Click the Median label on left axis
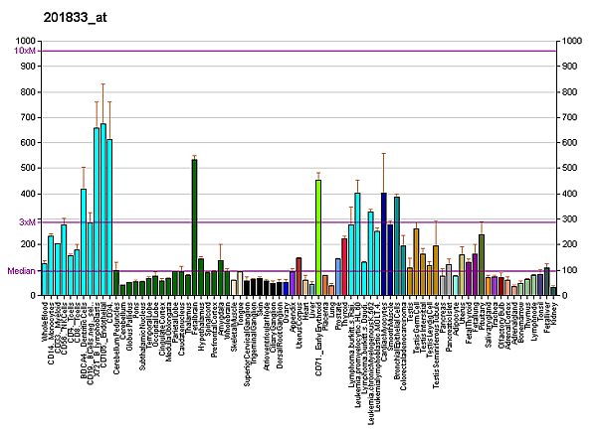 click(x=21, y=270)
